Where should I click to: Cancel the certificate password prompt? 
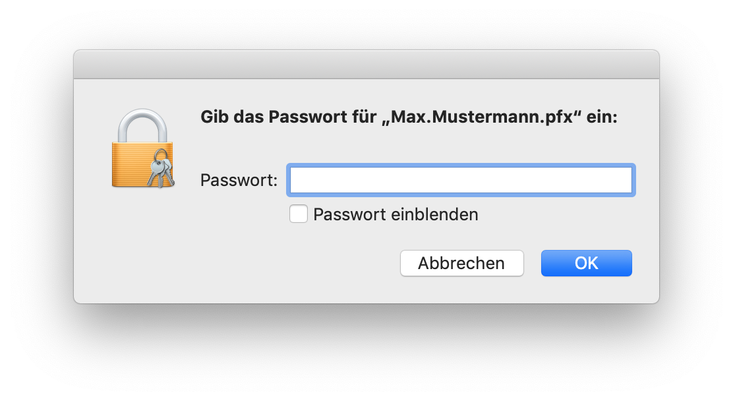click(x=461, y=263)
